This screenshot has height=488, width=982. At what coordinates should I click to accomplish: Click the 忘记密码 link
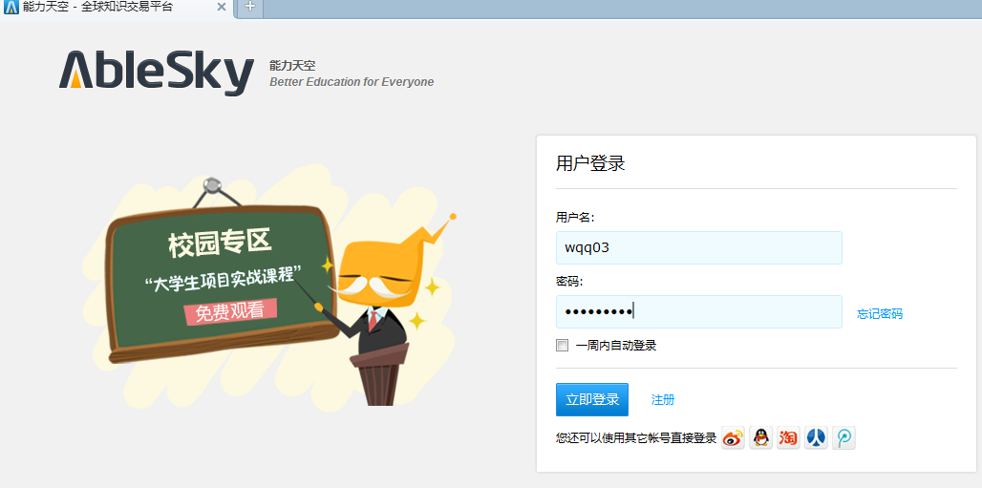[x=880, y=314]
